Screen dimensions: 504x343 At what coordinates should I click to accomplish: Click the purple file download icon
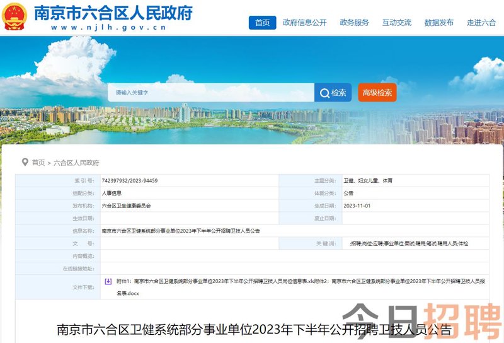(108, 281)
